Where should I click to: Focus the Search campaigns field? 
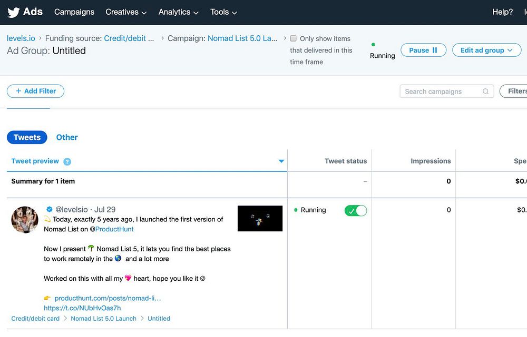coord(447,91)
